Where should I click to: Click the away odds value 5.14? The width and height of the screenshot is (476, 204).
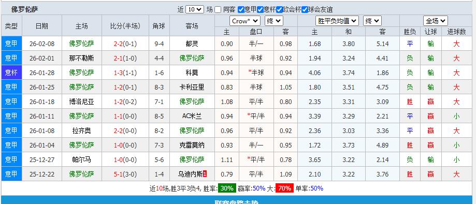tap(382, 43)
